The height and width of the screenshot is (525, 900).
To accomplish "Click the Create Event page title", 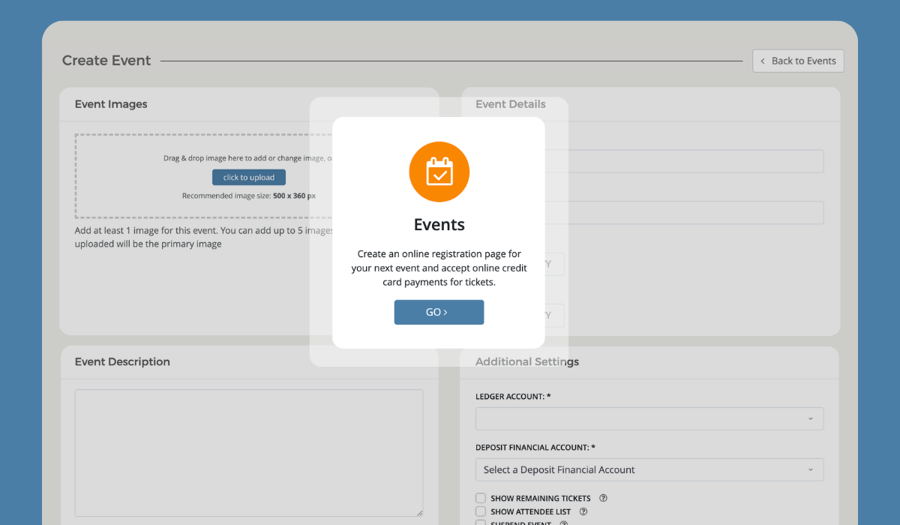I will tap(106, 61).
